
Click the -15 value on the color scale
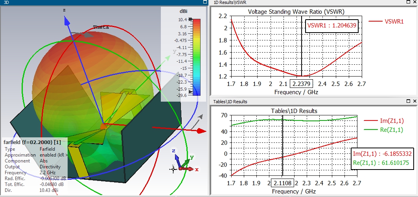tap(183, 68)
